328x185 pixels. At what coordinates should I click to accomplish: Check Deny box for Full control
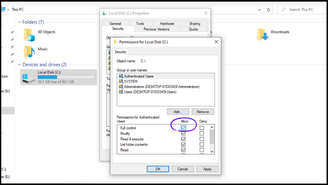tap(201, 128)
